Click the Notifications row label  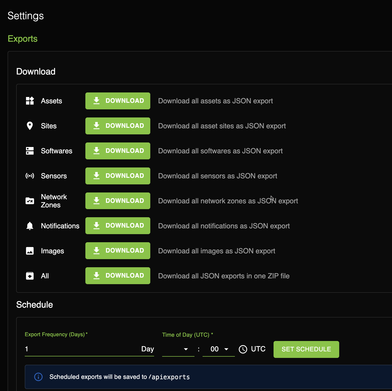click(60, 226)
